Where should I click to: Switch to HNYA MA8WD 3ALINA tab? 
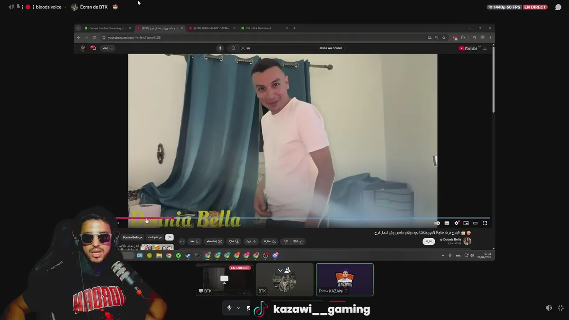211,28
